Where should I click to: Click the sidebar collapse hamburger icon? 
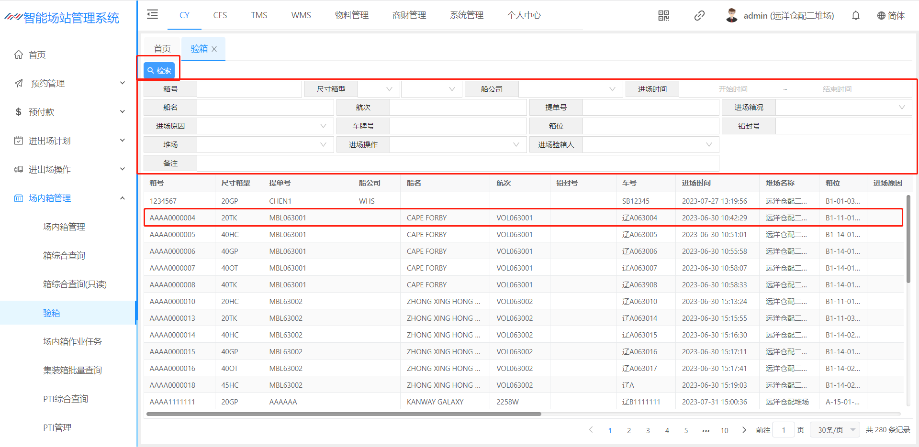152,14
